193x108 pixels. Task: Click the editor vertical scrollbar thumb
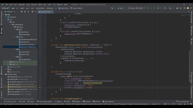click(189, 67)
